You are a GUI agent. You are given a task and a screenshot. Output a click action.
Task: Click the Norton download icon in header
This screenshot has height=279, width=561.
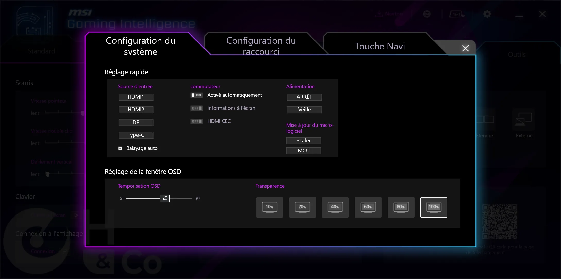click(x=379, y=14)
